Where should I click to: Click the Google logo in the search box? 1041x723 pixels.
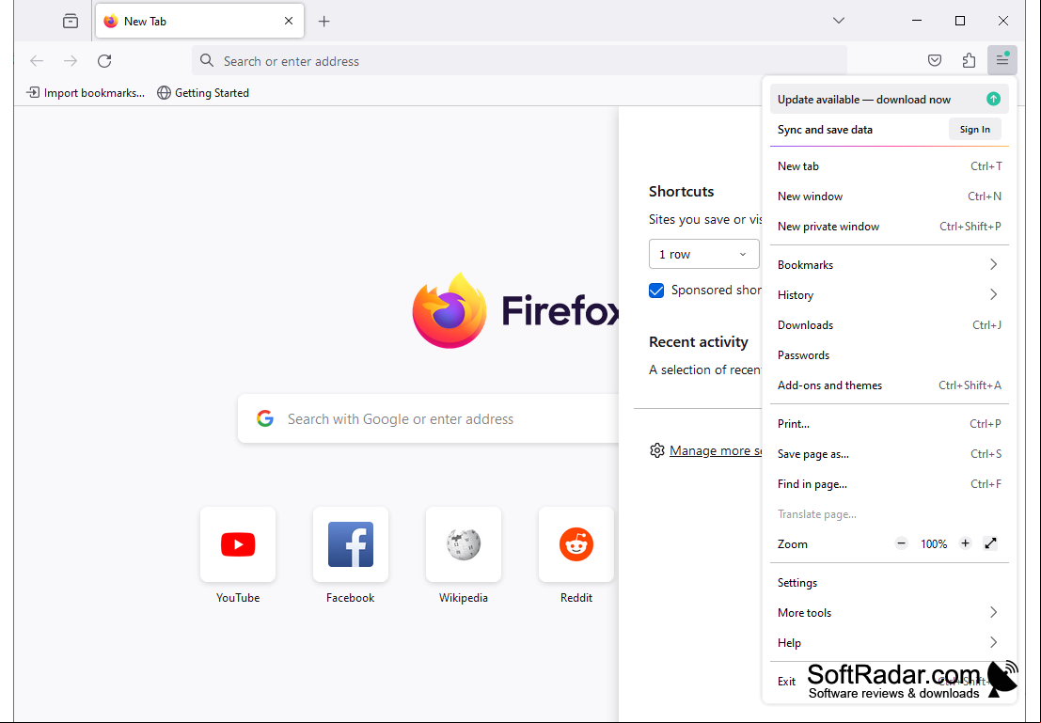[x=265, y=419]
